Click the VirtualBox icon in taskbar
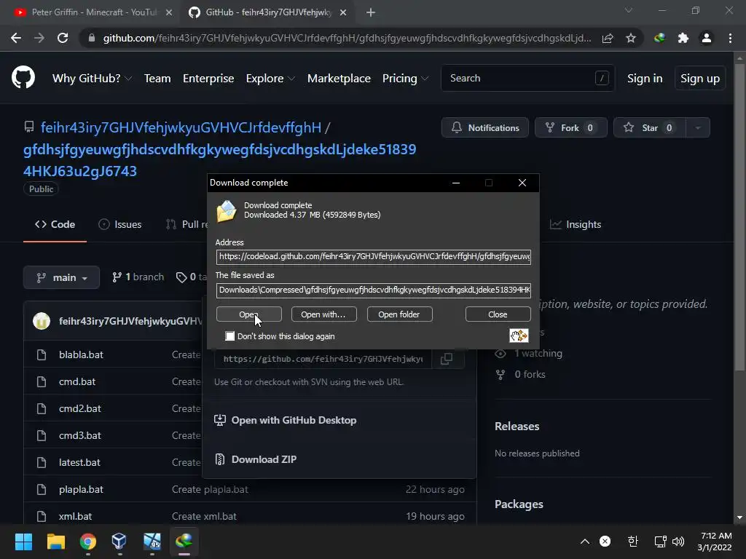746x559 pixels. (119, 541)
